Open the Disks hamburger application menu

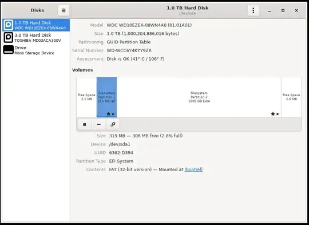point(64,10)
